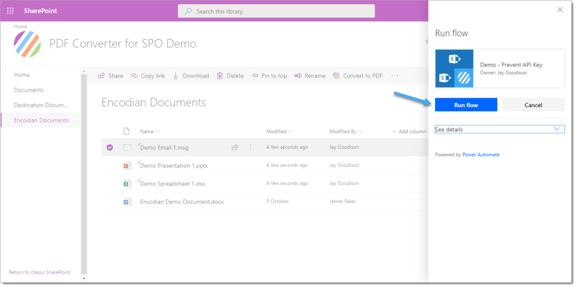Click the Copy link chain icon
The width and height of the screenshot is (576, 287).
(x=134, y=76)
